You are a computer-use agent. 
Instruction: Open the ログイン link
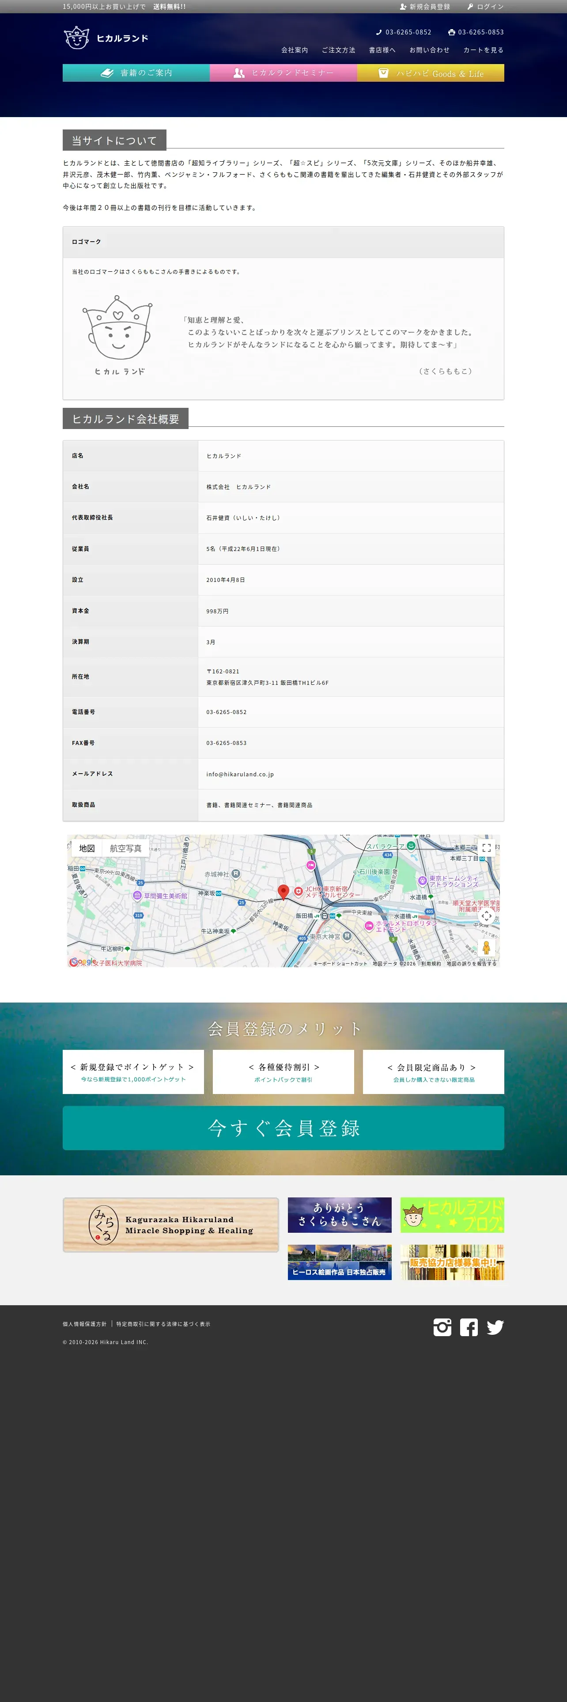pos(485,7)
